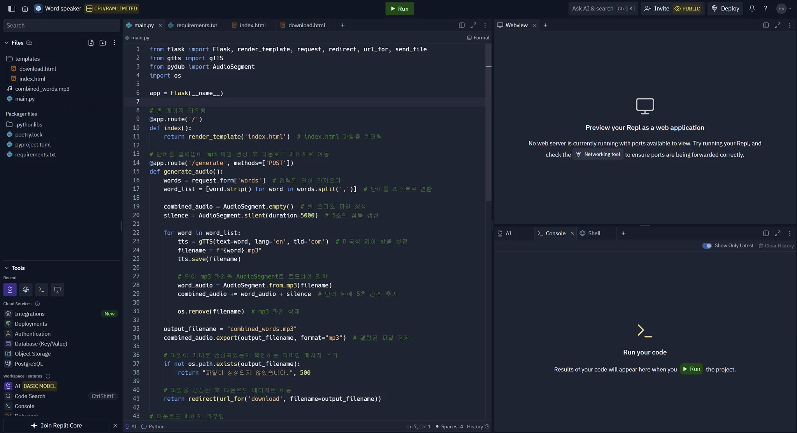
Task: Collapse the Files section
Action: pyautogui.click(x=7, y=43)
